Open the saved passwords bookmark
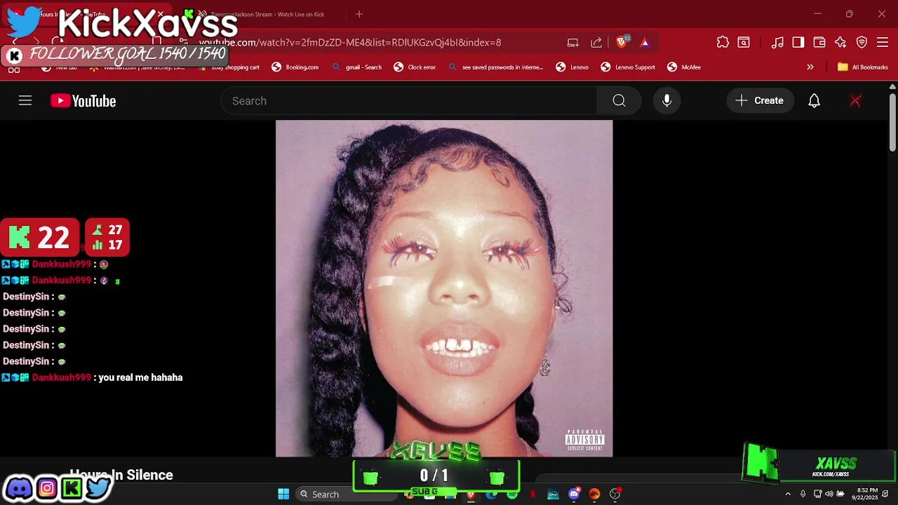Viewport: 898px width, 505px height. click(495, 67)
